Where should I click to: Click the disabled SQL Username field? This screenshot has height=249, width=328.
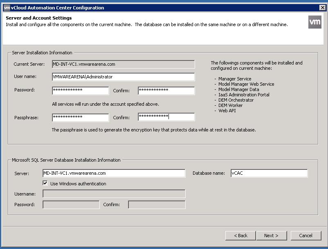click(x=114, y=194)
